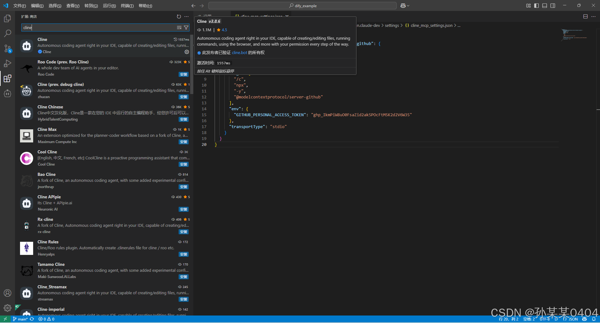Open the Run and Debug view
Image resolution: width=600 pixels, height=323 pixels.
[8, 63]
